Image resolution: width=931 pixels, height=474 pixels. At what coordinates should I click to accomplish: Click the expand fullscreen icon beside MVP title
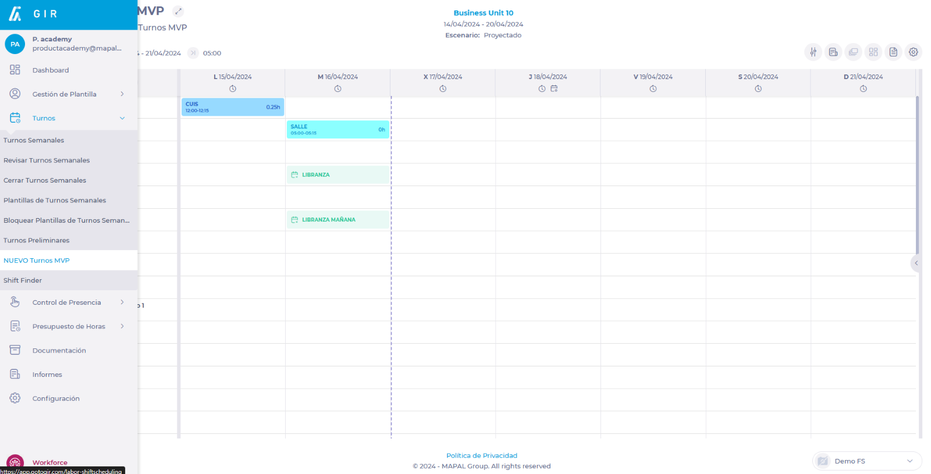click(x=179, y=12)
